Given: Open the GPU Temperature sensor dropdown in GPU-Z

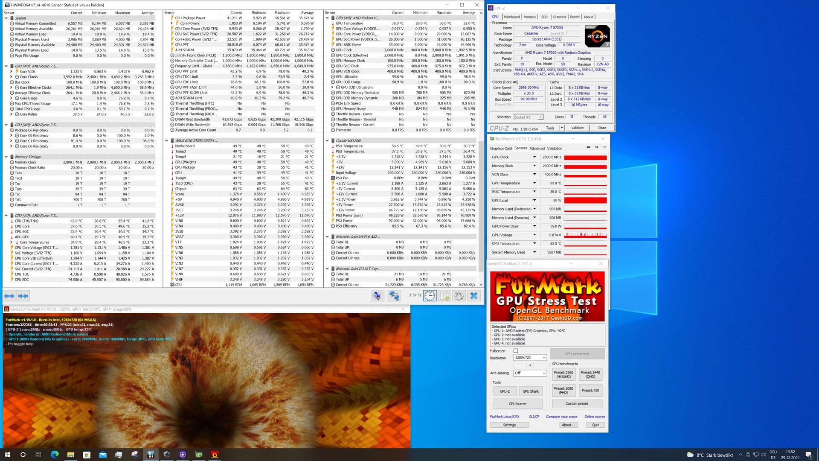Looking at the screenshot, I should point(534,183).
